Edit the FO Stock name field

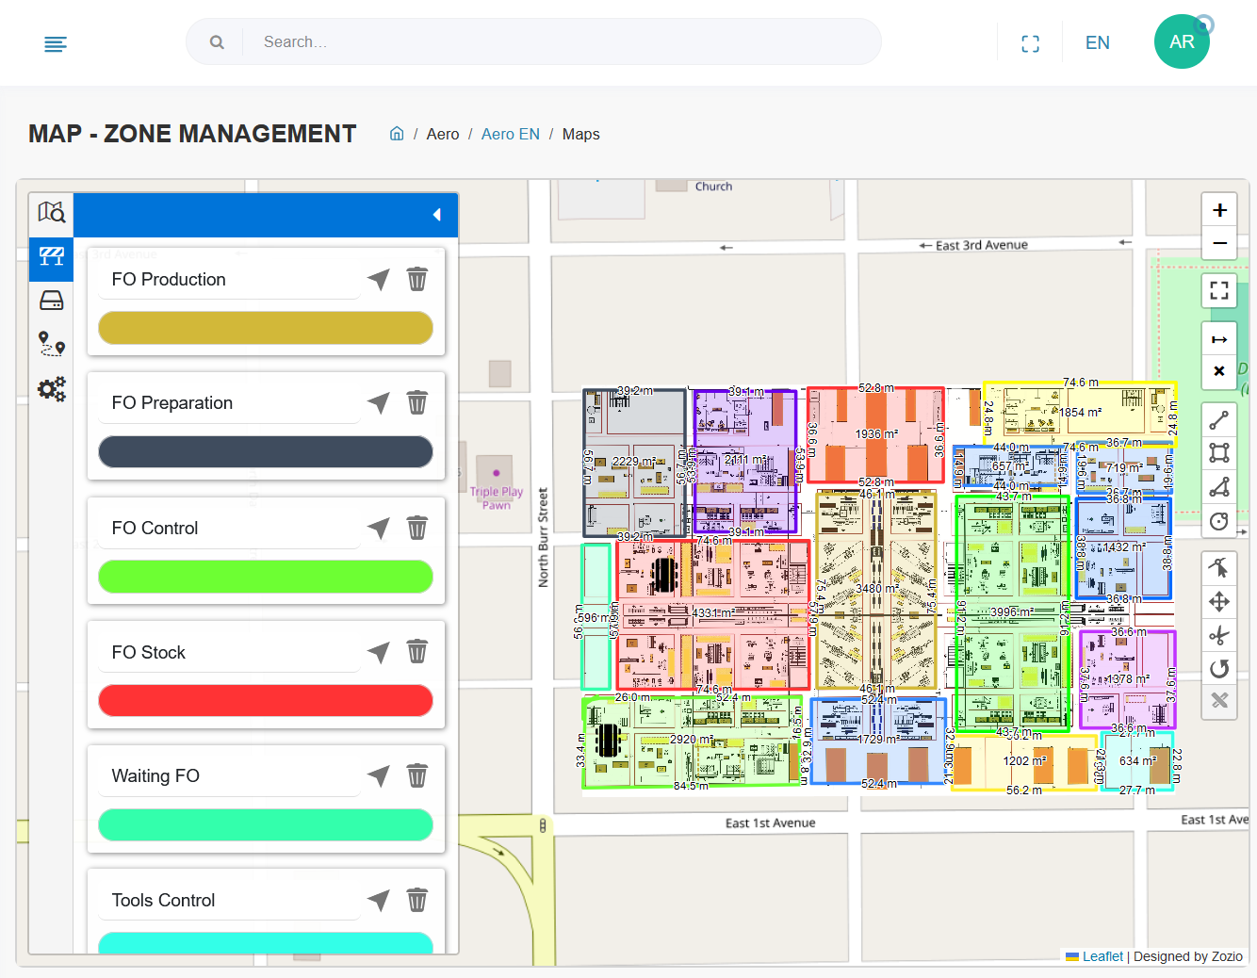229,653
